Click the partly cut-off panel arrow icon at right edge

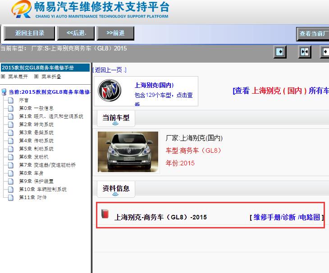[x=324, y=51]
